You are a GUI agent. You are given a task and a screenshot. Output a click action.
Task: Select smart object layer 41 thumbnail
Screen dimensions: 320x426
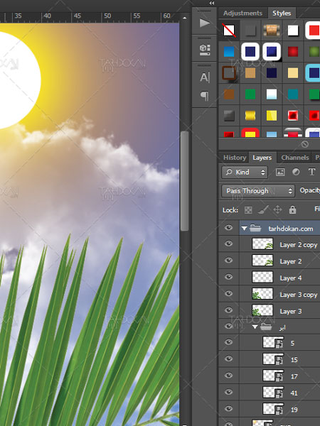click(x=273, y=393)
